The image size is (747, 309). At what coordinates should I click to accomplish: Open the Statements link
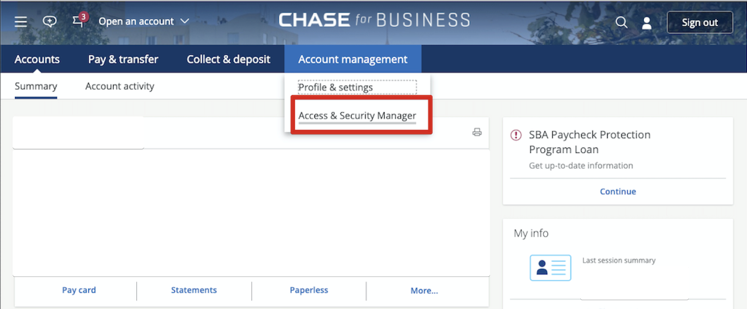(x=194, y=290)
